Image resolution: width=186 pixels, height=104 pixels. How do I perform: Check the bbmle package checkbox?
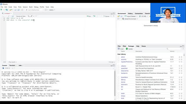[118, 82]
